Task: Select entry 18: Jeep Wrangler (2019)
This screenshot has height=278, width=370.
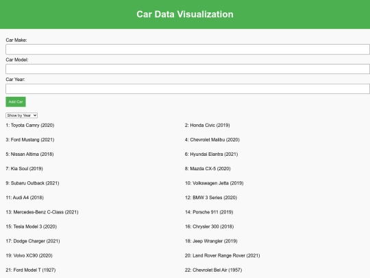Action: point(211,241)
